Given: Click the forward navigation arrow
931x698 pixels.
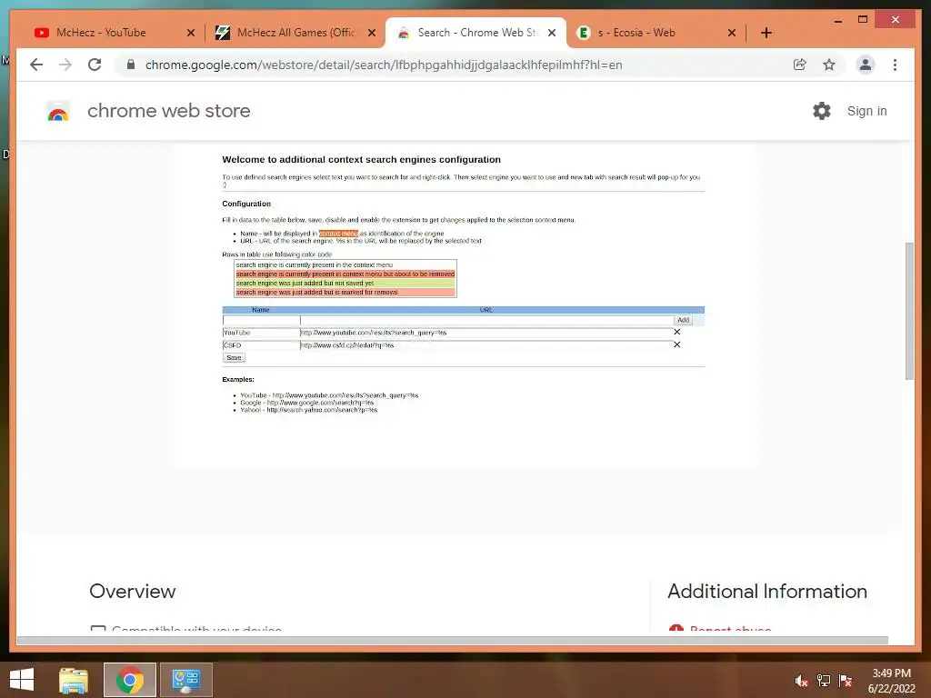Looking at the screenshot, I should pyautogui.click(x=65, y=65).
